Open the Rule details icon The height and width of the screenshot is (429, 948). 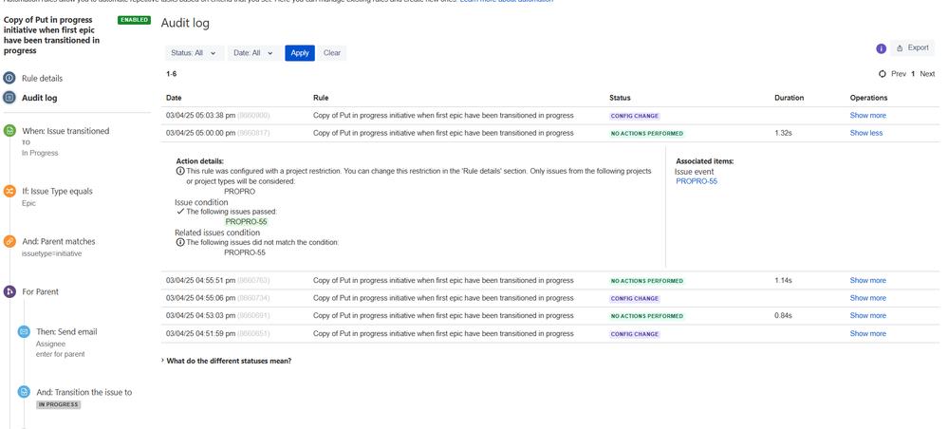click(9, 78)
